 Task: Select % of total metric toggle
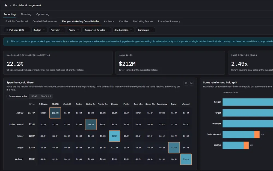(46, 96)
